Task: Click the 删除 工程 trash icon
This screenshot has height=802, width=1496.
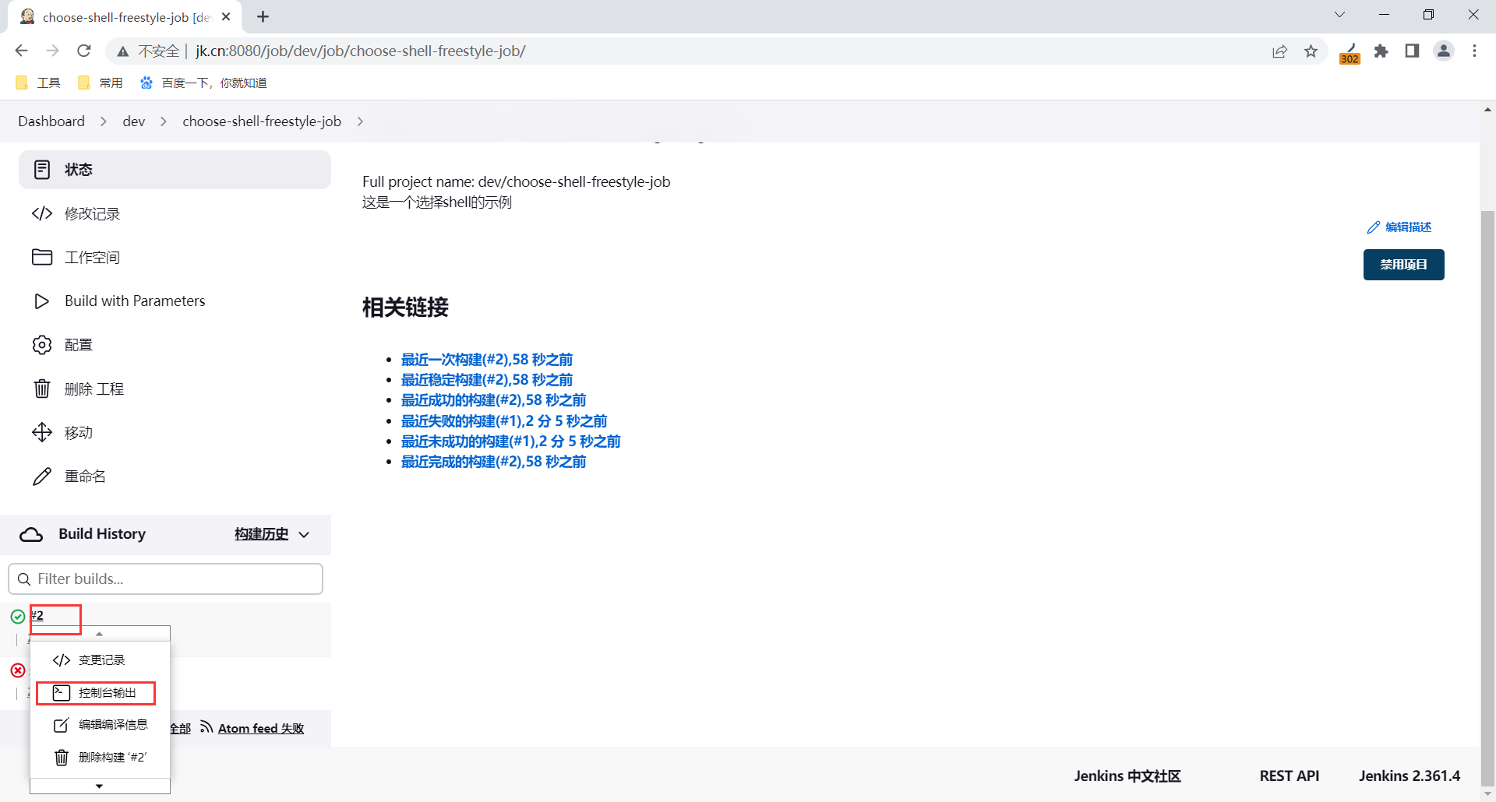Action: pos(42,389)
